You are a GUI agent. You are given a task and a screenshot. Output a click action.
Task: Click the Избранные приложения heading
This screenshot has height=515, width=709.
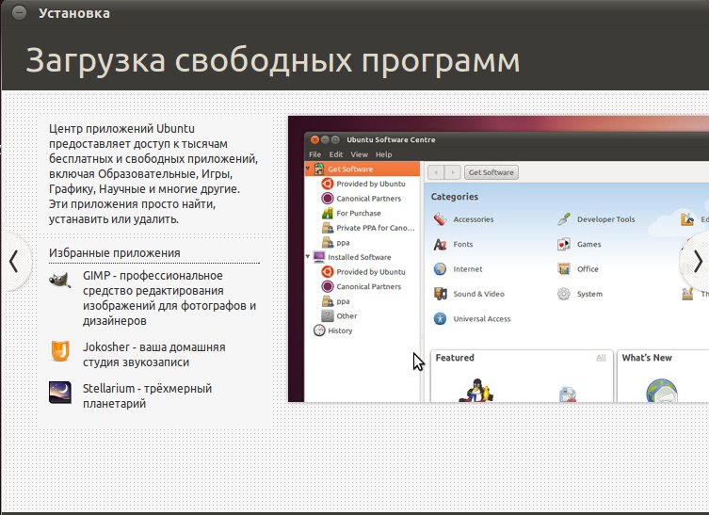pos(114,252)
